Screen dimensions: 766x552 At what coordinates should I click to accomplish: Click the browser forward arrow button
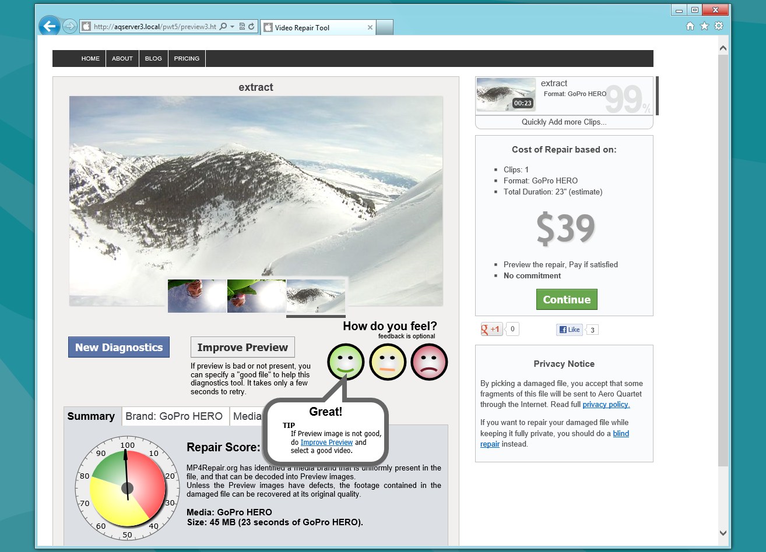point(69,26)
